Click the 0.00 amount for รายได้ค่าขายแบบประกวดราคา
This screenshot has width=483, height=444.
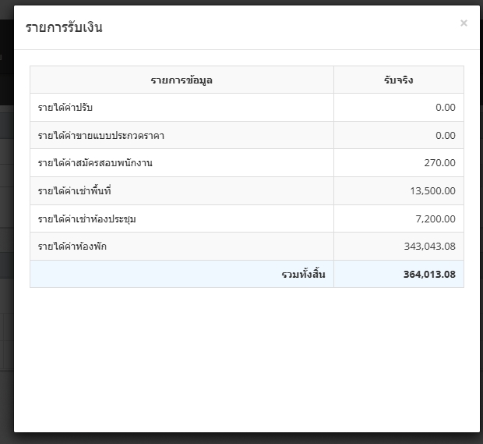(x=445, y=136)
